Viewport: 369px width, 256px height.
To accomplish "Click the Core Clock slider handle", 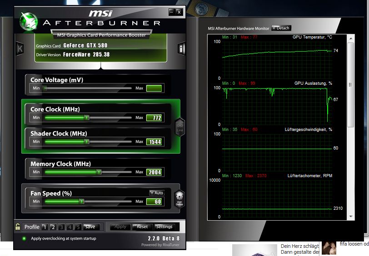I will pos(87,117).
